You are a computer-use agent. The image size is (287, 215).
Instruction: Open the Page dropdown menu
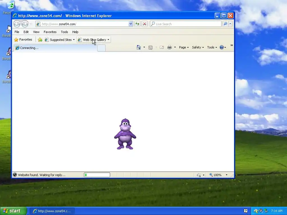[184, 47]
